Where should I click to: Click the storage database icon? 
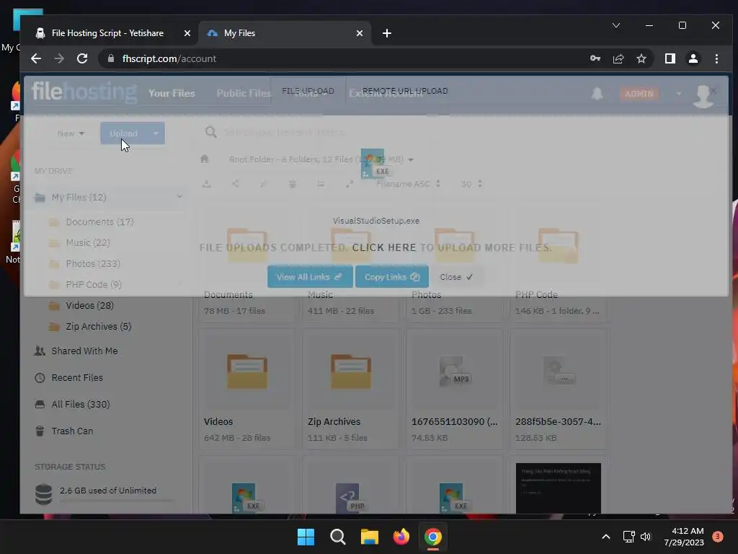(x=44, y=494)
